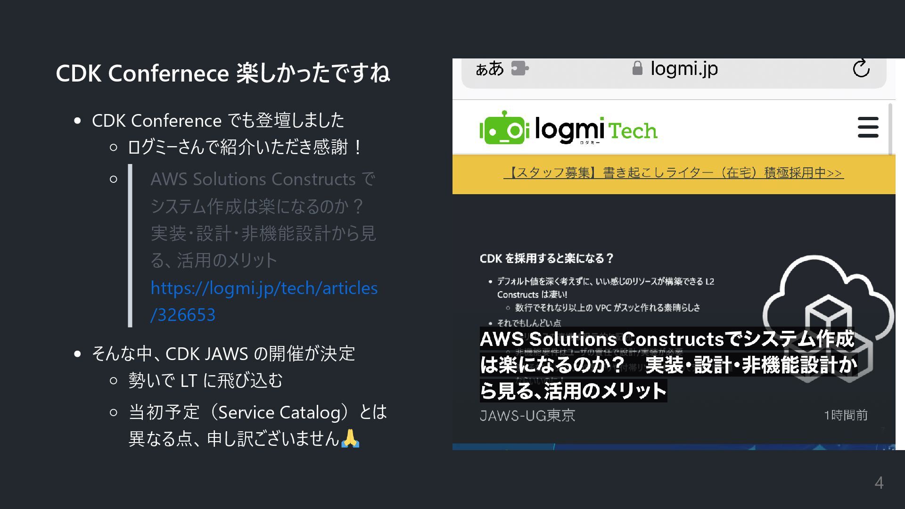Click the JAWS-UG東京 community label
This screenshot has width=905, height=509.
(527, 416)
